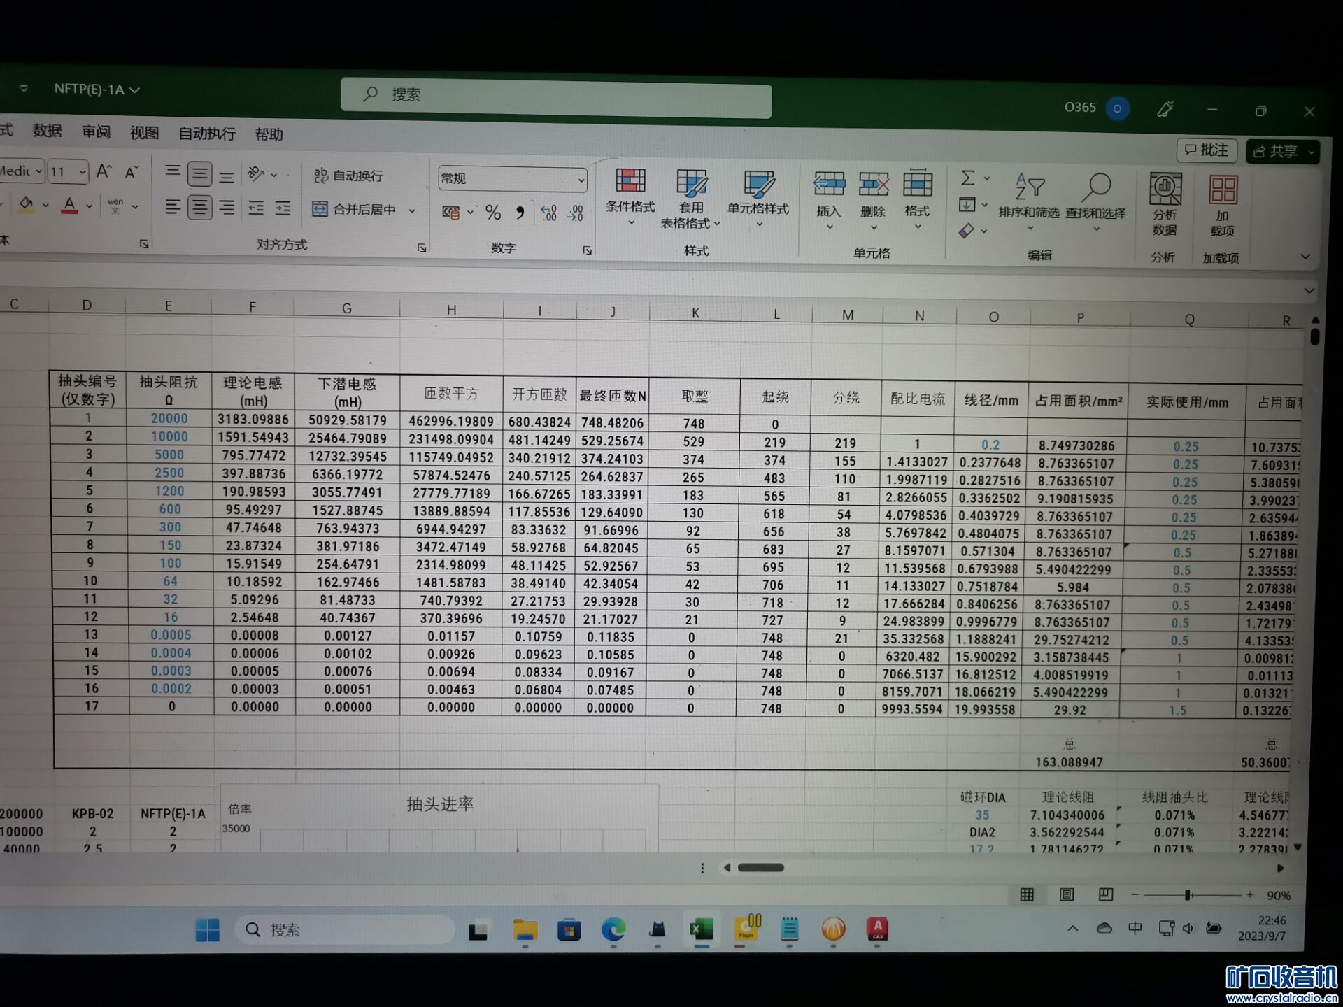The width and height of the screenshot is (1343, 1007).
Task: Open the 视图 (View) ribbon tab
Action: 144,133
